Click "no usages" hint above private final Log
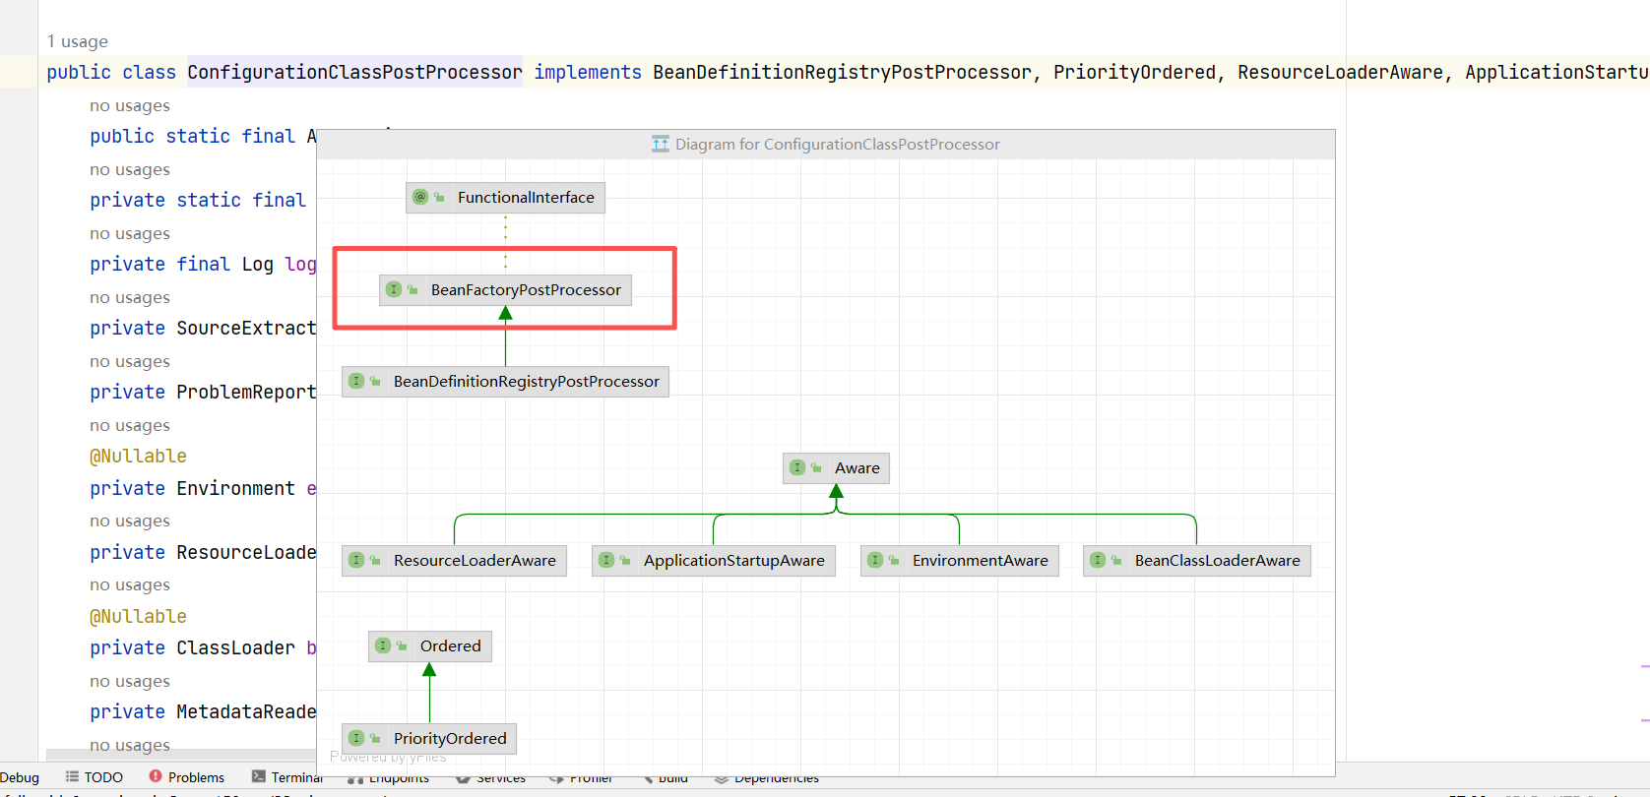 point(130,233)
